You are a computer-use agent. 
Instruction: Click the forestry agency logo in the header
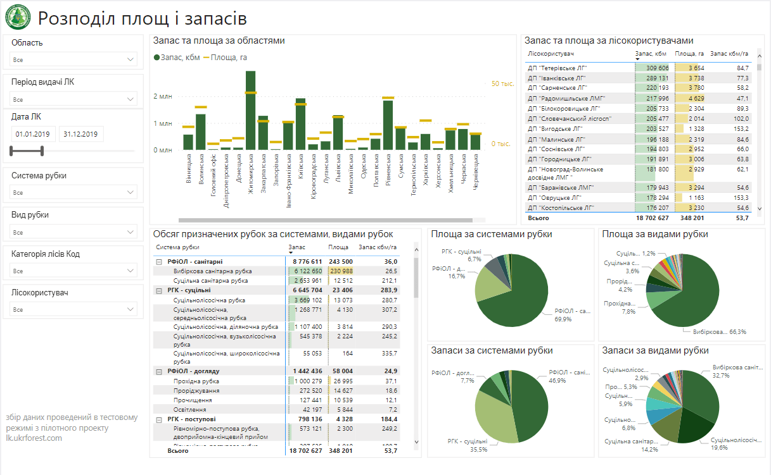click(18, 18)
